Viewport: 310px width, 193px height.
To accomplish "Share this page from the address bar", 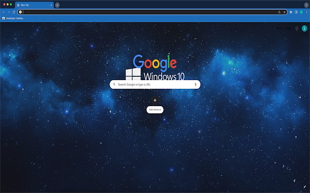I will [x=279, y=12].
